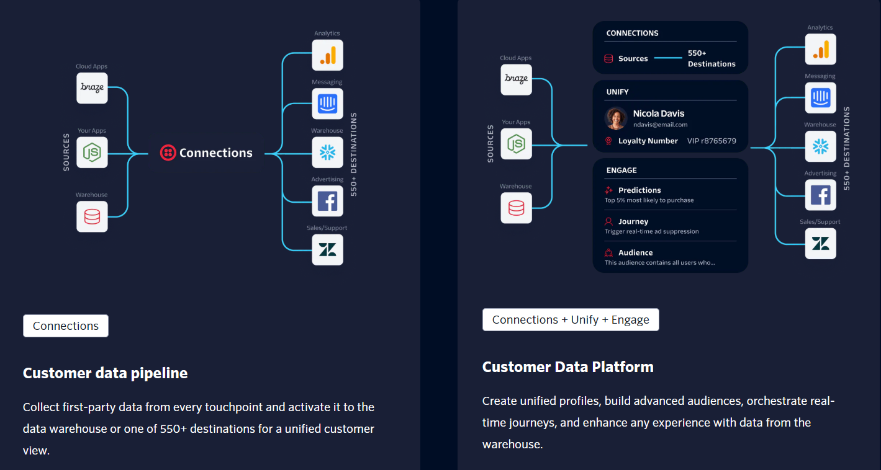Click Sales/Support label in Customer Data Platform diagram

[821, 221]
